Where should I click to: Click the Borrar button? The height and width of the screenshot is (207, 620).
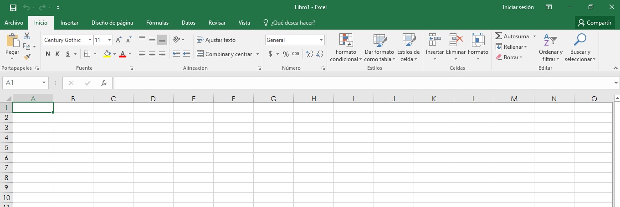[x=509, y=57]
